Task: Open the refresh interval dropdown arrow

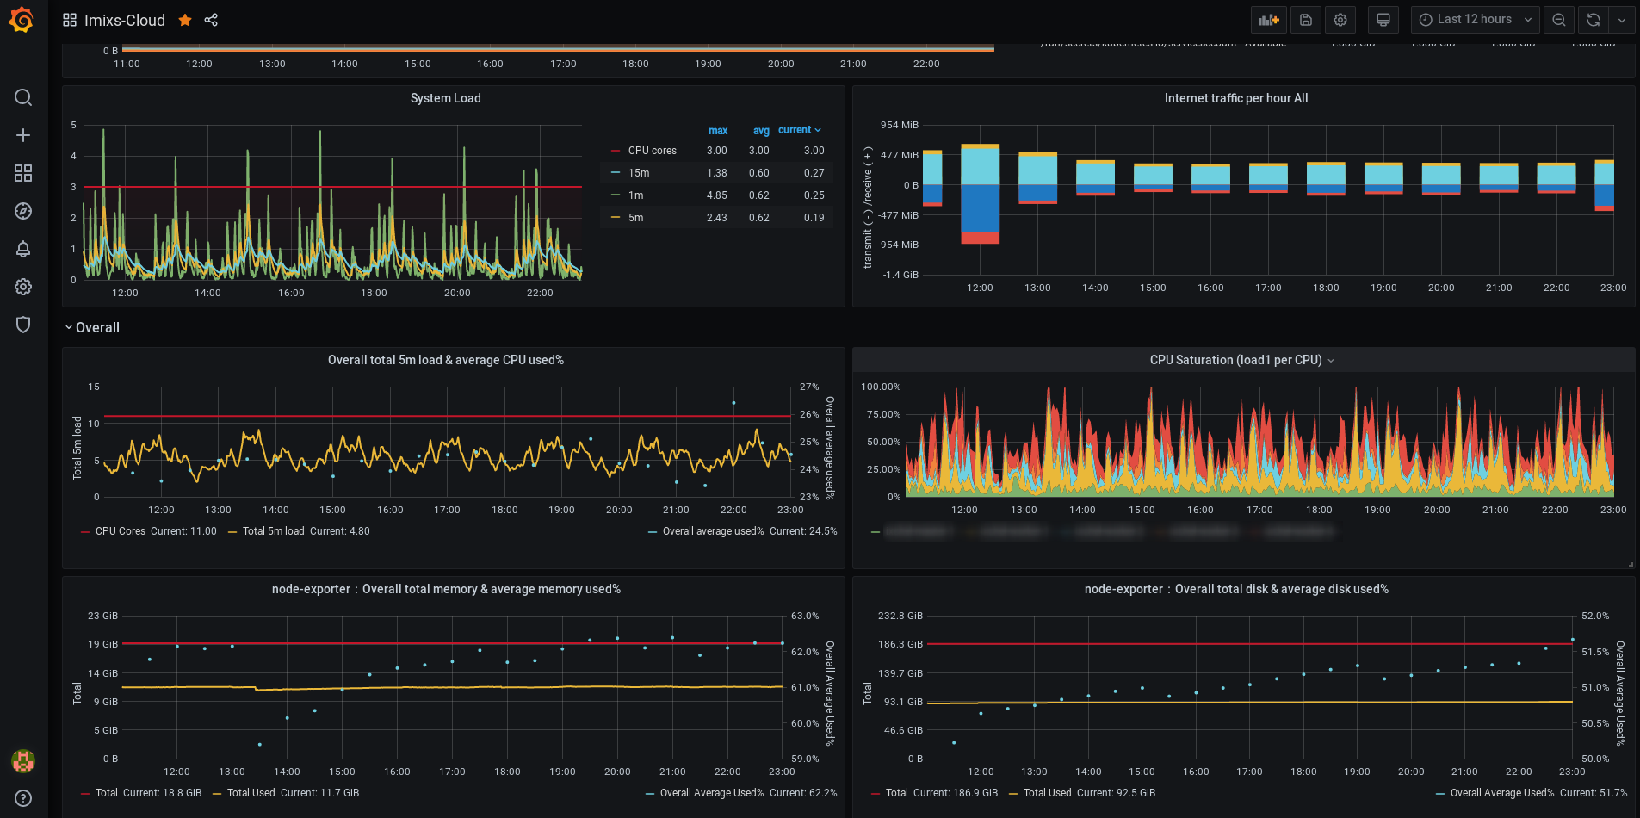Action: tap(1622, 20)
